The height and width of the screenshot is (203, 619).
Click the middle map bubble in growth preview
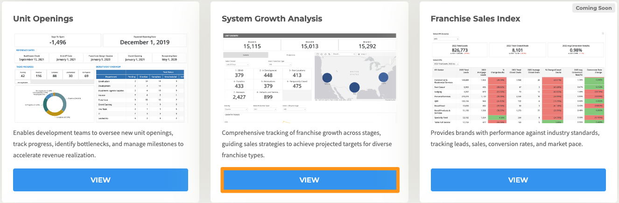pyautogui.click(x=355, y=87)
